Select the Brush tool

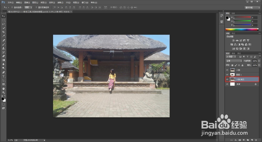click(3, 44)
